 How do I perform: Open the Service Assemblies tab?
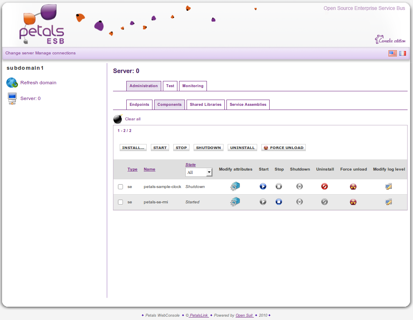tap(248, 105)
